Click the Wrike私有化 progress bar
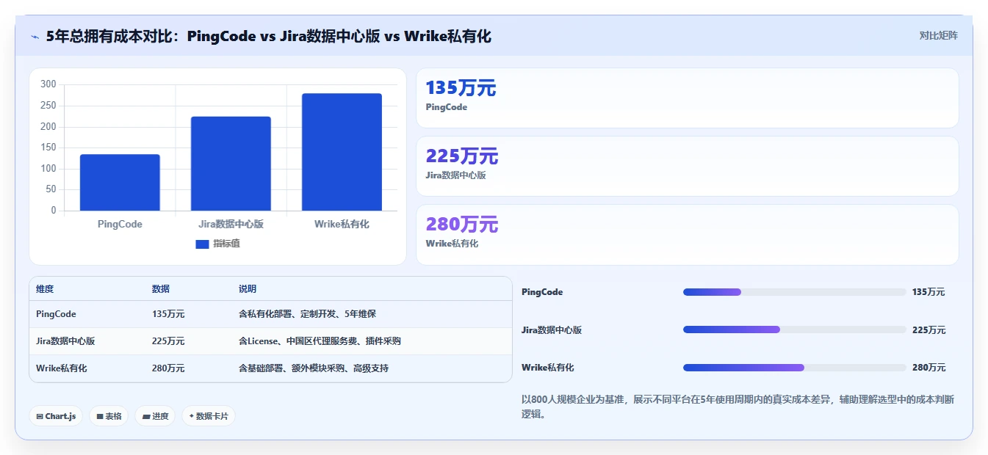Viewport: 988px width, 455px height. (794, 368)
